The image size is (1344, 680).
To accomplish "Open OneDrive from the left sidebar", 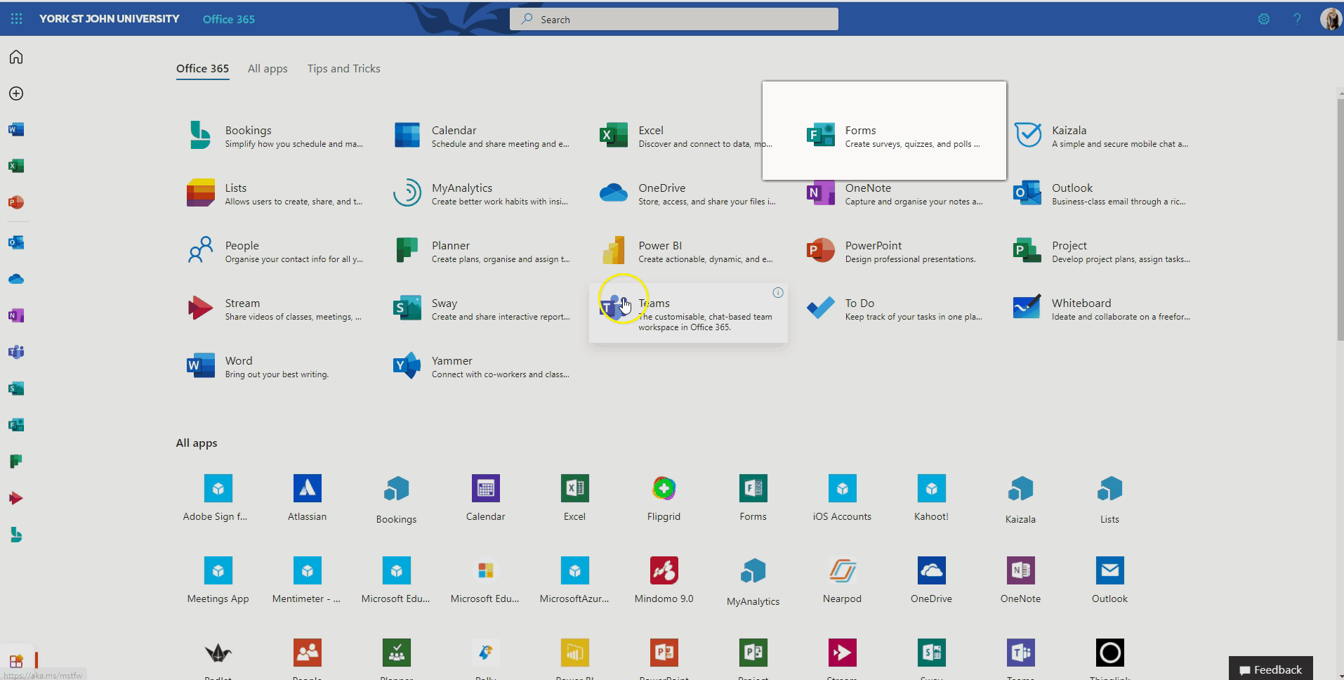I will tap(16, 279).
